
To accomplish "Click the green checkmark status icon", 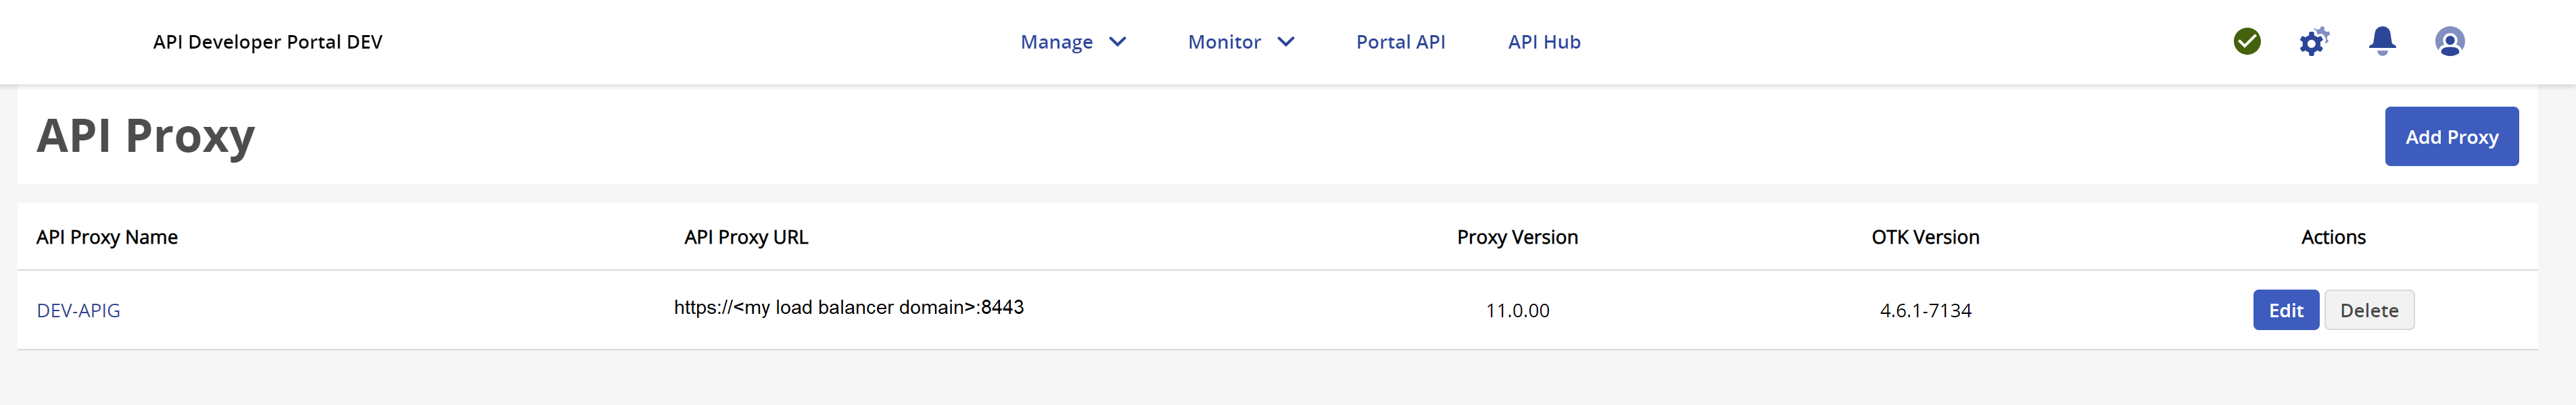I will point(2247,41).
